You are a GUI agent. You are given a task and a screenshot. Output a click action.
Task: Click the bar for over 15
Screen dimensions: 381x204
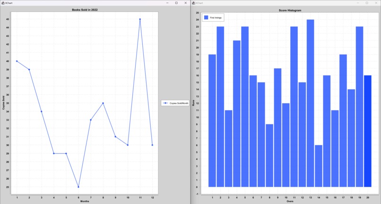pos(327,131)
